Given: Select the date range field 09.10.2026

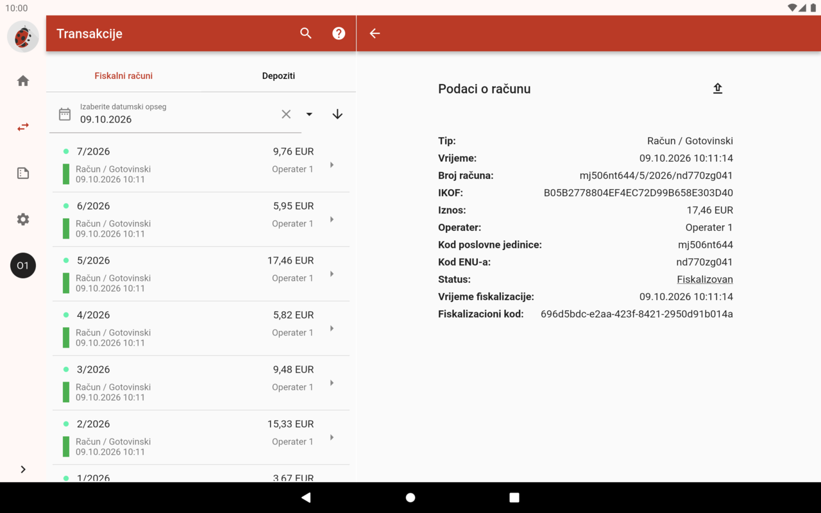Looking at the screenshot, I should tap(175, 114).
